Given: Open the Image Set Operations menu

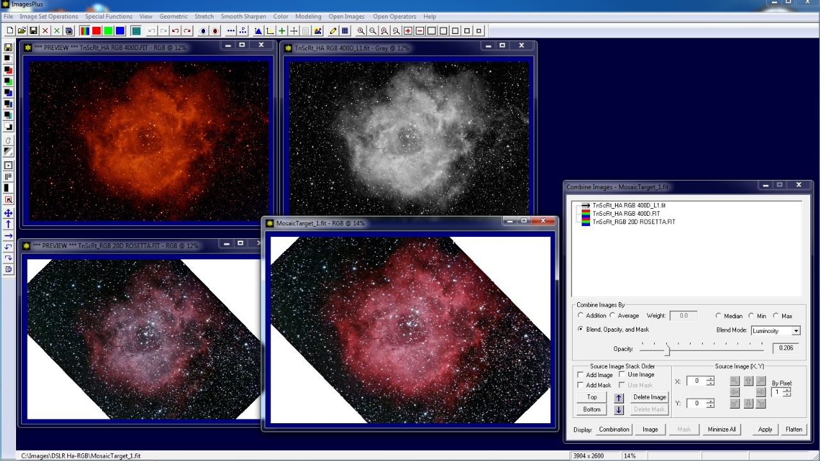Looking at the screenshot, I should [x=49, y=17].
